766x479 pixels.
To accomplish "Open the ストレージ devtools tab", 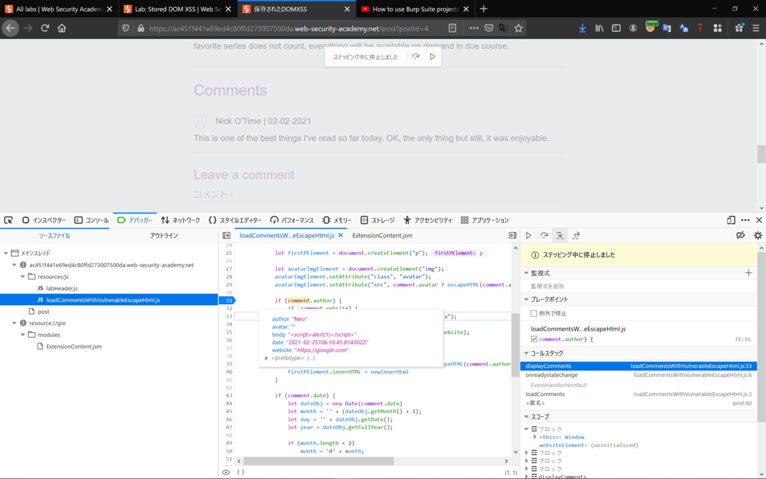I will click(x=377, y=220).
